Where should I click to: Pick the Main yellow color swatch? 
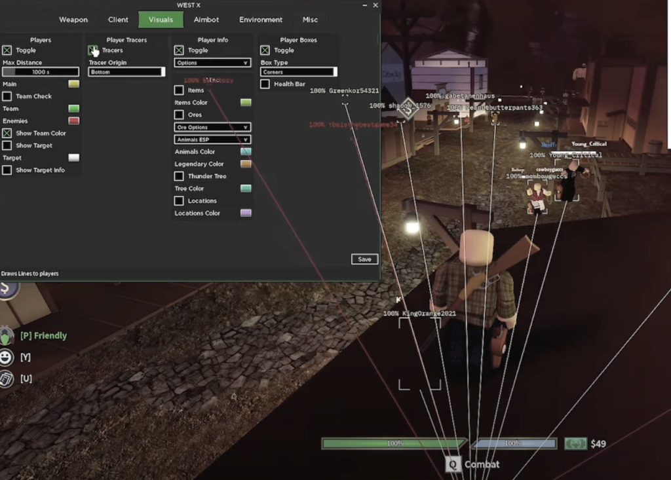click(73, 84)
